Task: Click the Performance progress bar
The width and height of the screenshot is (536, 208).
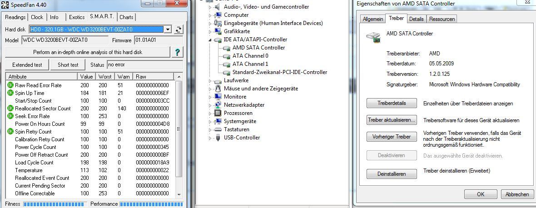Action: coord(151,204)
